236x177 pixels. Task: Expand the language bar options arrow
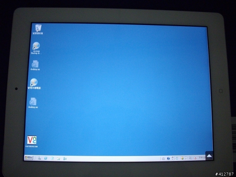click(173, 158)
